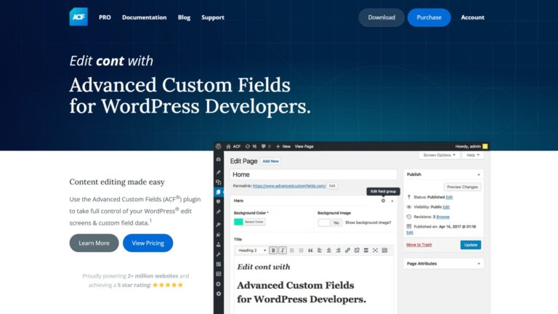Open the Account menu item
The height and width of the screenshot is (314, 558).
point(472,17)
